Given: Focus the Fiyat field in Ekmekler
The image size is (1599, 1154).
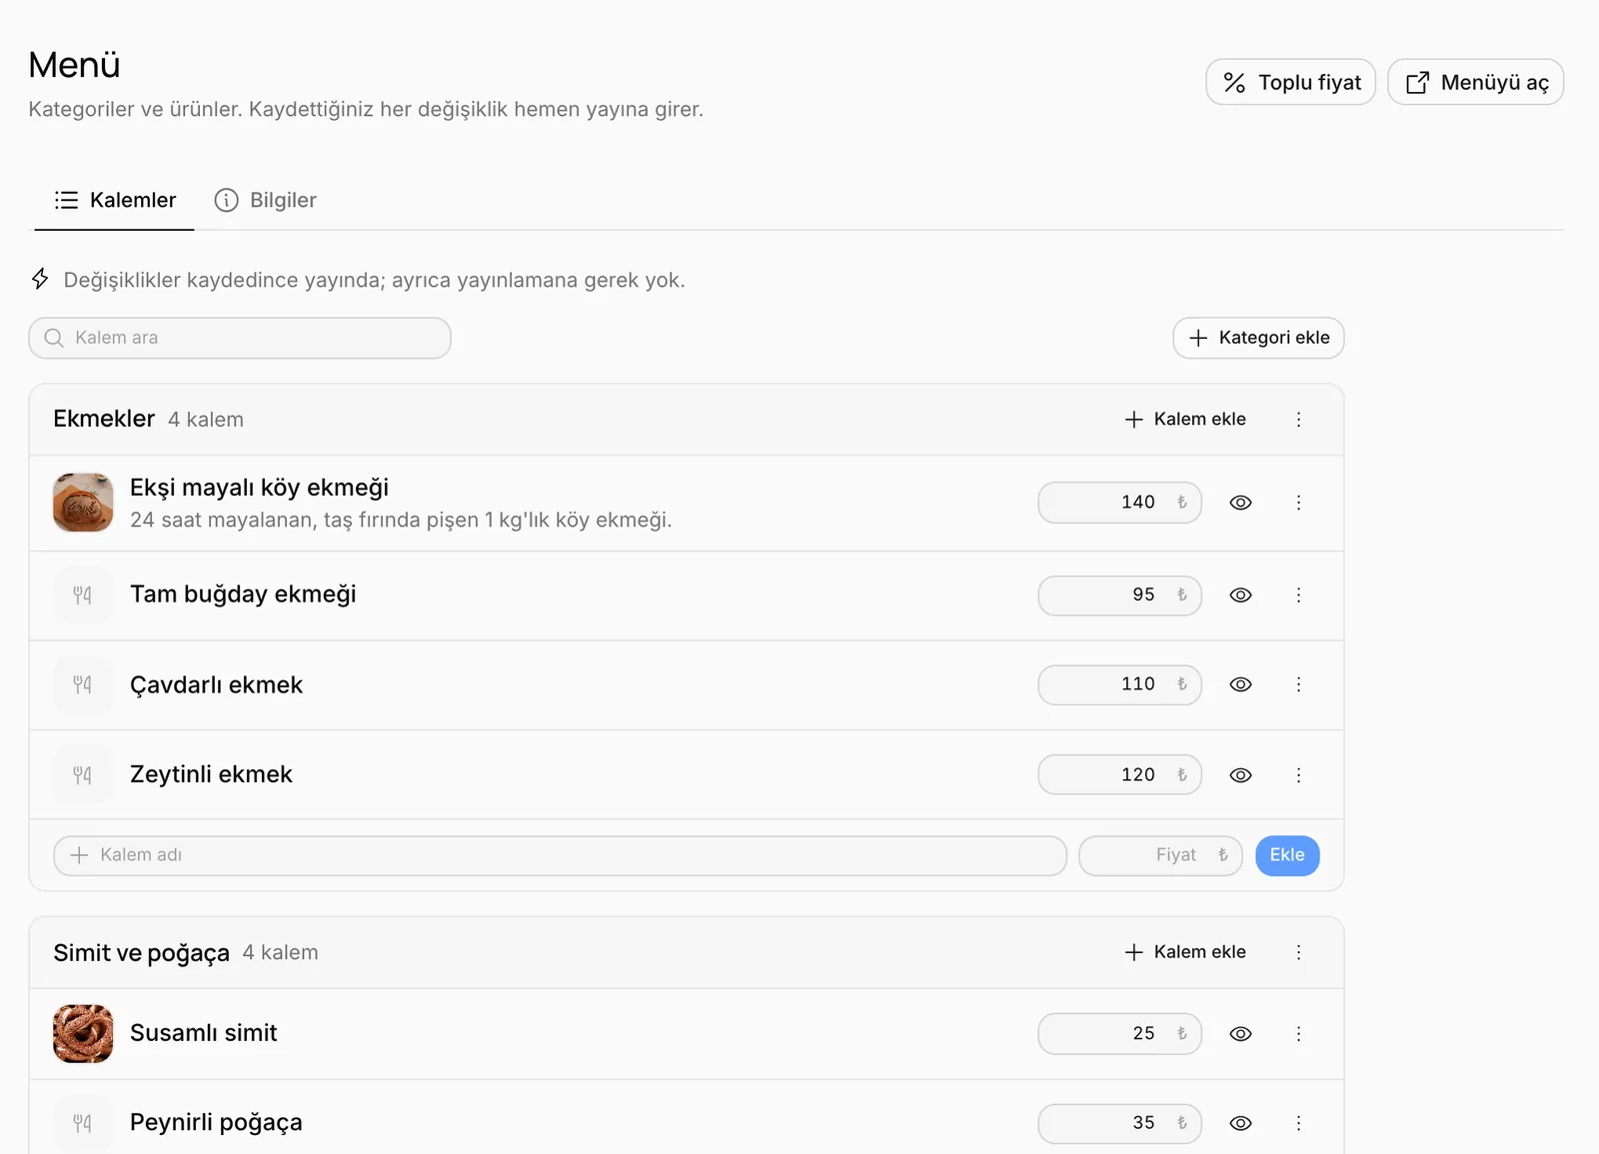Looking at the screenshot, I should [1160, 855].
